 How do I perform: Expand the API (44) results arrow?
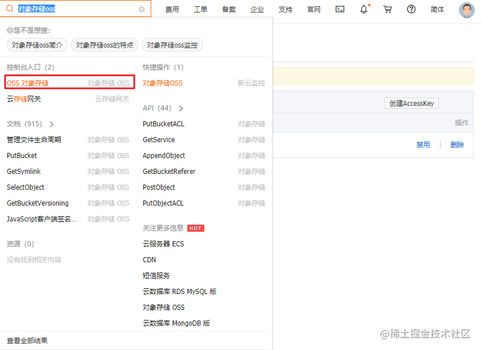181,108
